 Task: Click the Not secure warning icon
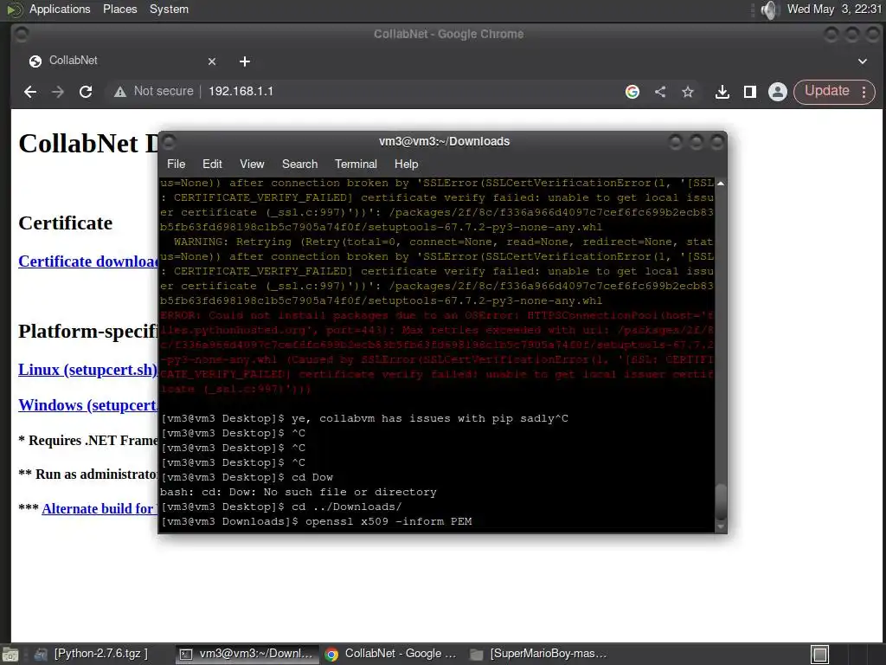point(119,92)
